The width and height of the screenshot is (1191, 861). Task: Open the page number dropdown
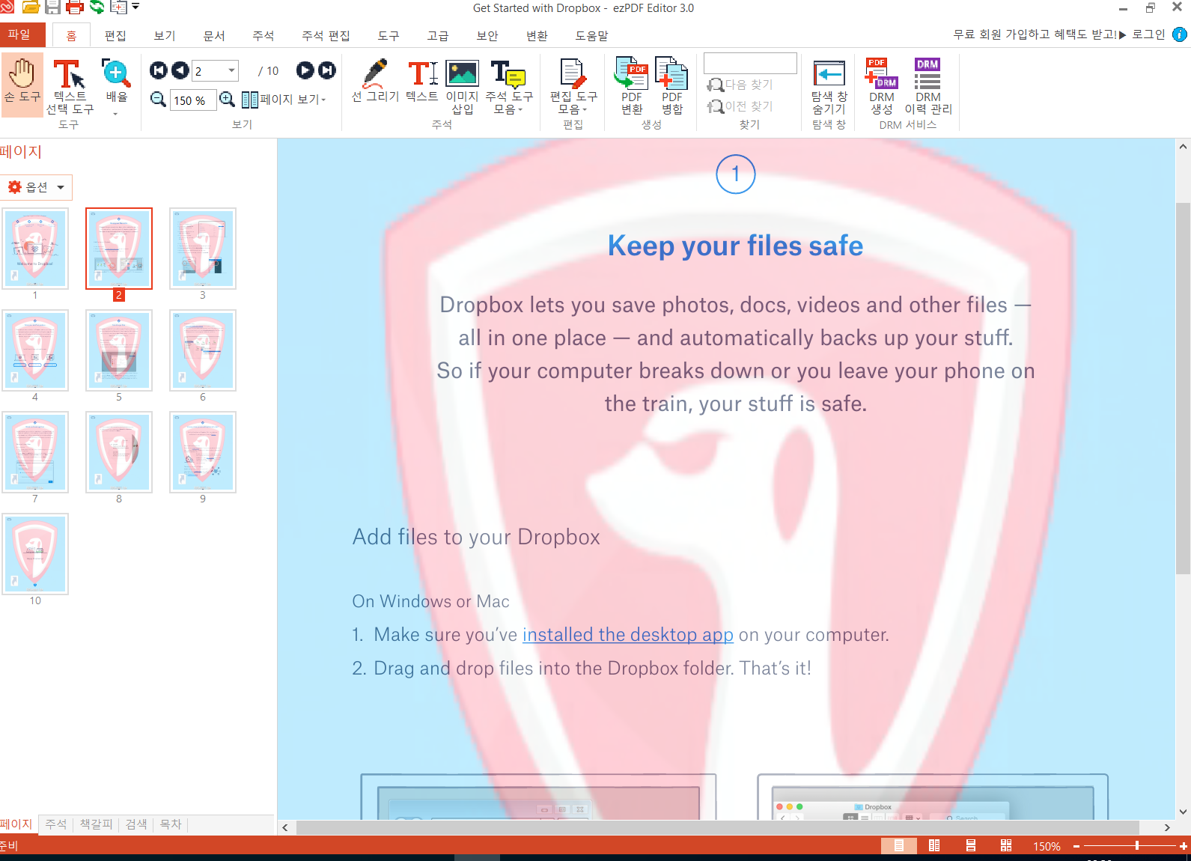(x=231, y=70)
